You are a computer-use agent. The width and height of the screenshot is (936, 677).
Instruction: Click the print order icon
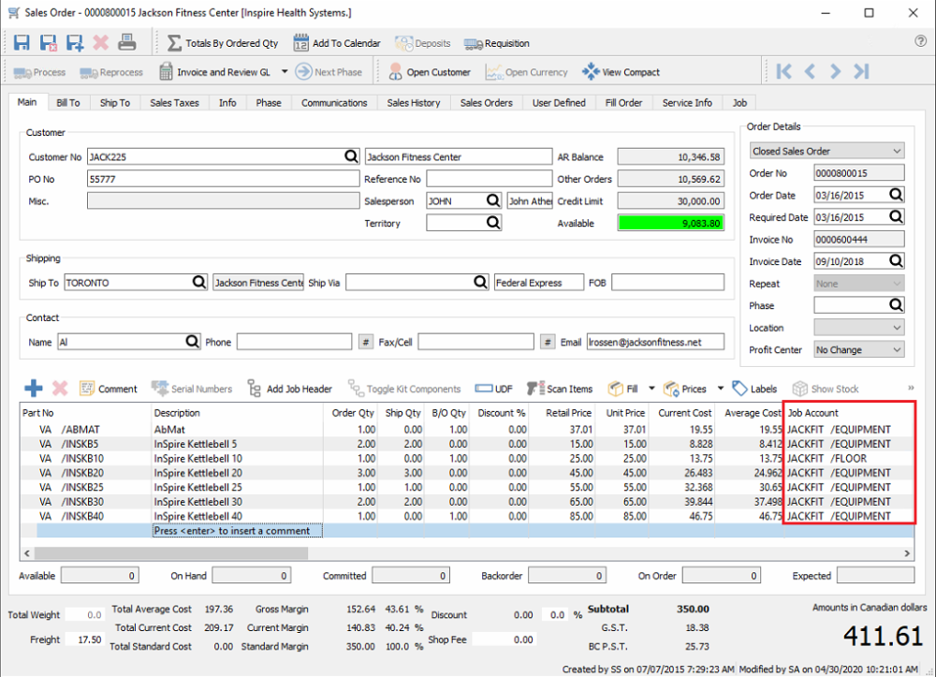point(127,43)
